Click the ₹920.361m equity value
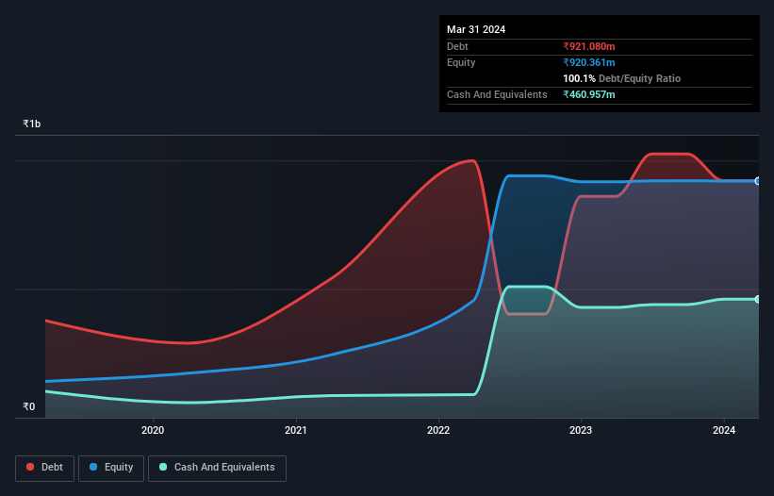This screenshot has height=496, width=774. 589,62
